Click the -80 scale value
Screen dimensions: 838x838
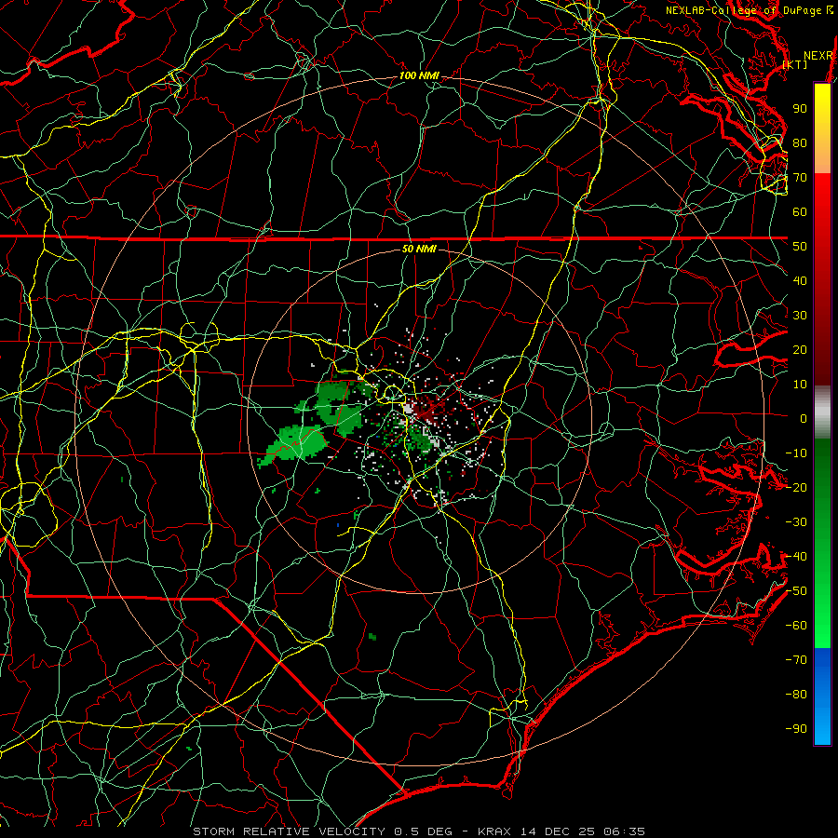pos(796,695)
